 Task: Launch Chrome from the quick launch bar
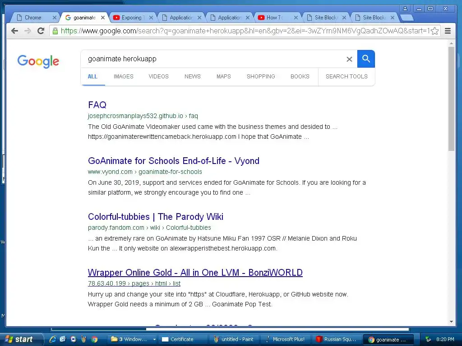[94, 339]
